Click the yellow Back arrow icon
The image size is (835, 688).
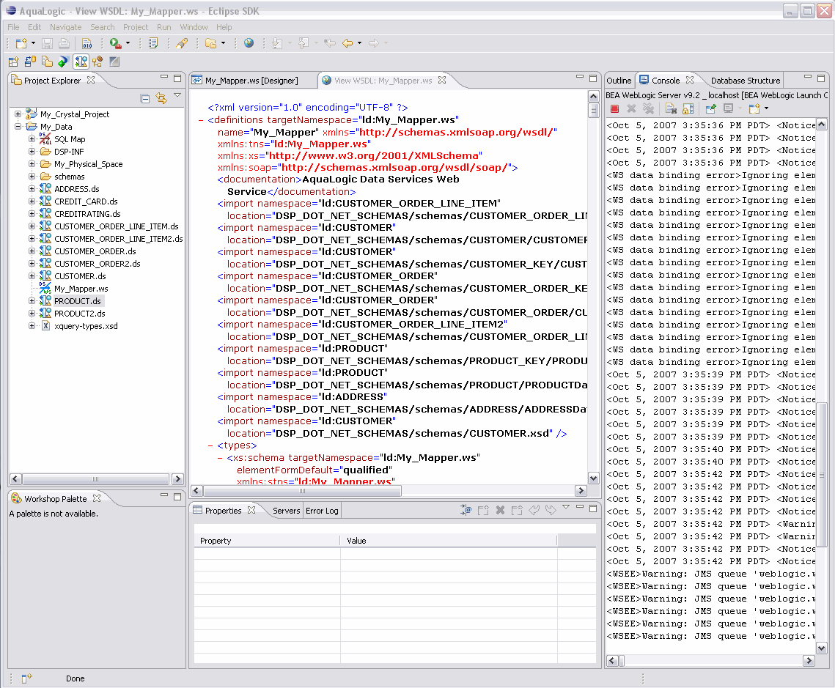pos(347,44)
